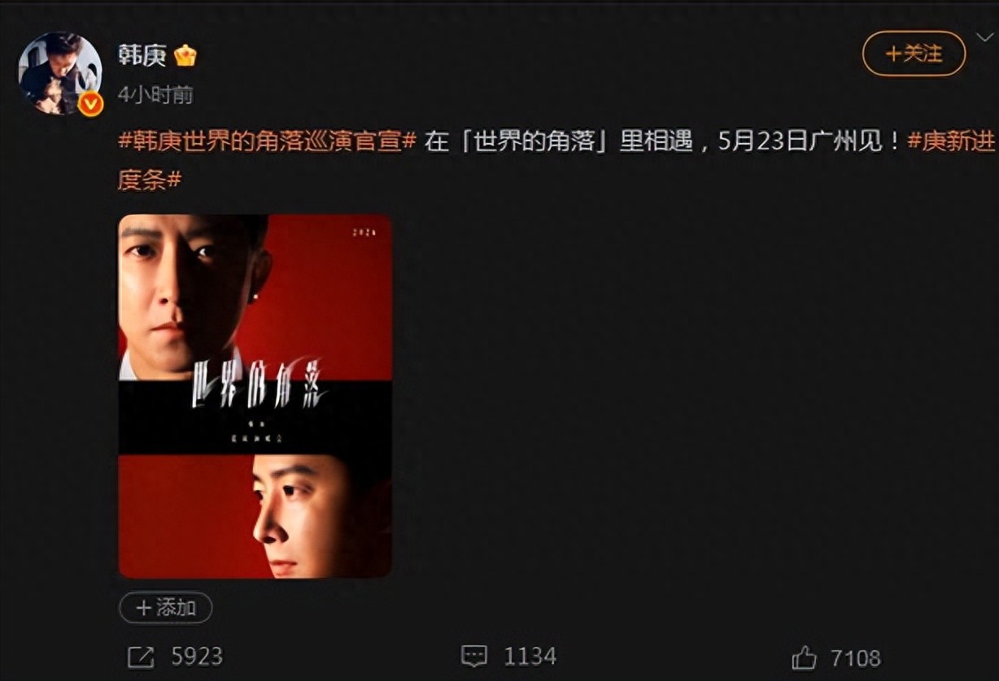Follow the account with +关注 button

coord(914,54)
